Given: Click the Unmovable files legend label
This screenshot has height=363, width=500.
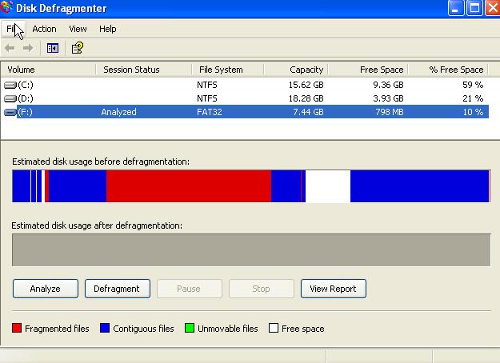Looking at the screenshot, I should coord(228,329).
